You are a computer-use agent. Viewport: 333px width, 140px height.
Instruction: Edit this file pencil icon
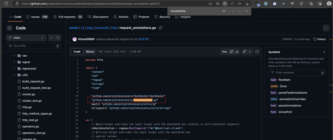245,51
